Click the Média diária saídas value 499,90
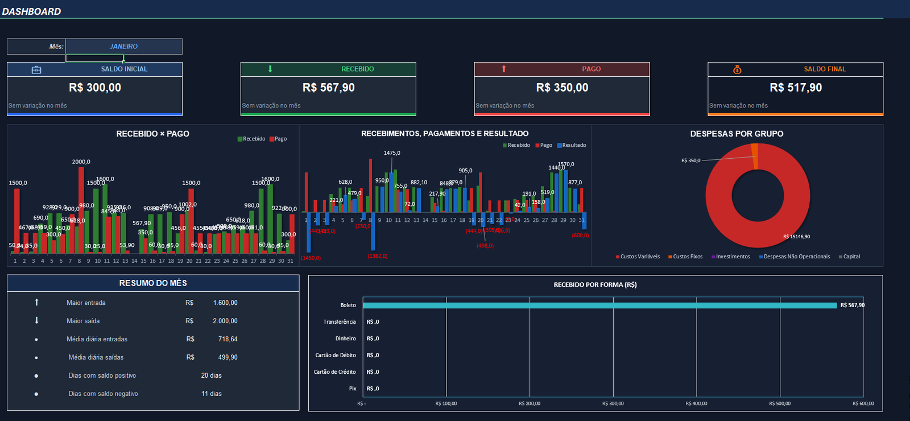This screenshot has height=421, width=910. point(228,357)
